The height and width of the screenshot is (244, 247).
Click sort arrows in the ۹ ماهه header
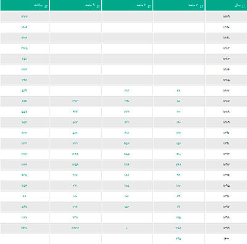[98, 6]
